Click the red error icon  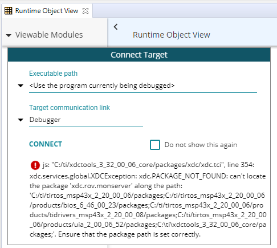point(35,165)
